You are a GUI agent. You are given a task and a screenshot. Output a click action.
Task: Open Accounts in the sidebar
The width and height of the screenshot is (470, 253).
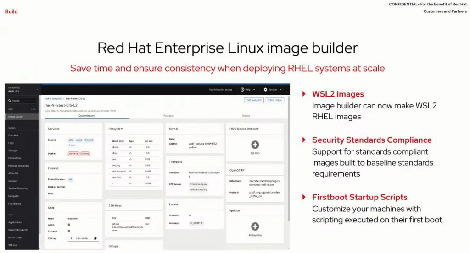(x=13, y=173)
